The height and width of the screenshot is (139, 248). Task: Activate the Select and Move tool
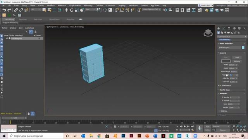coord(66,10)
